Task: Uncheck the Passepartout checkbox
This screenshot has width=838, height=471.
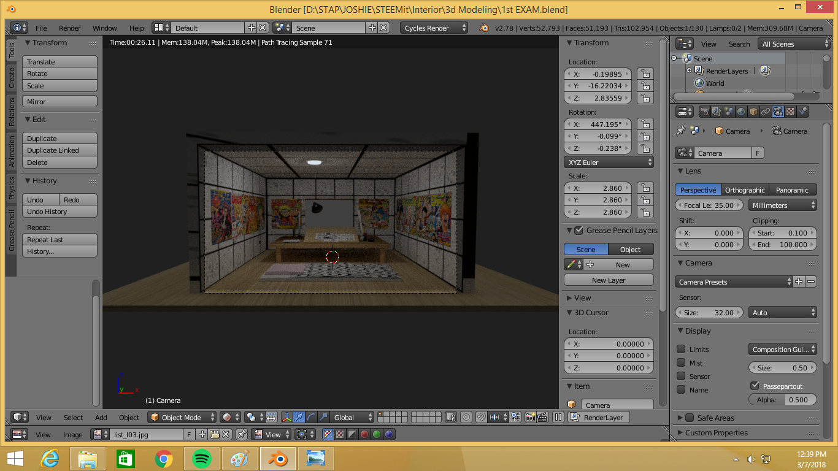Action: (755, 386)
